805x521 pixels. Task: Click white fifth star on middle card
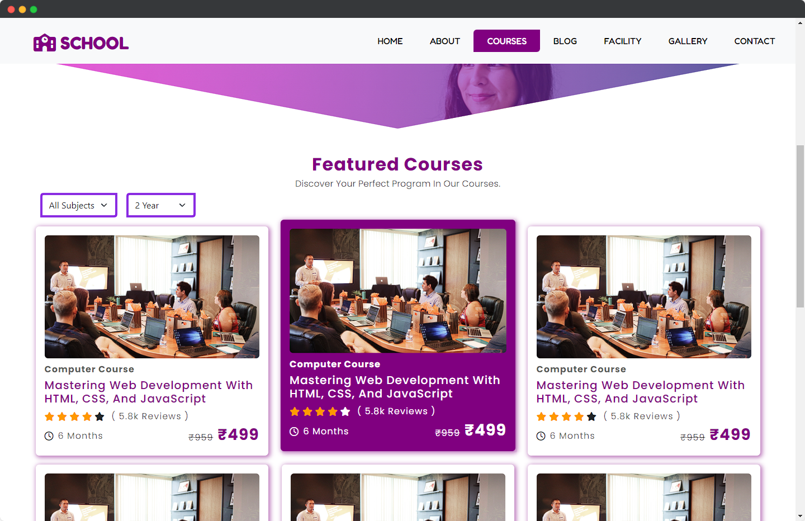click(345, 412)
